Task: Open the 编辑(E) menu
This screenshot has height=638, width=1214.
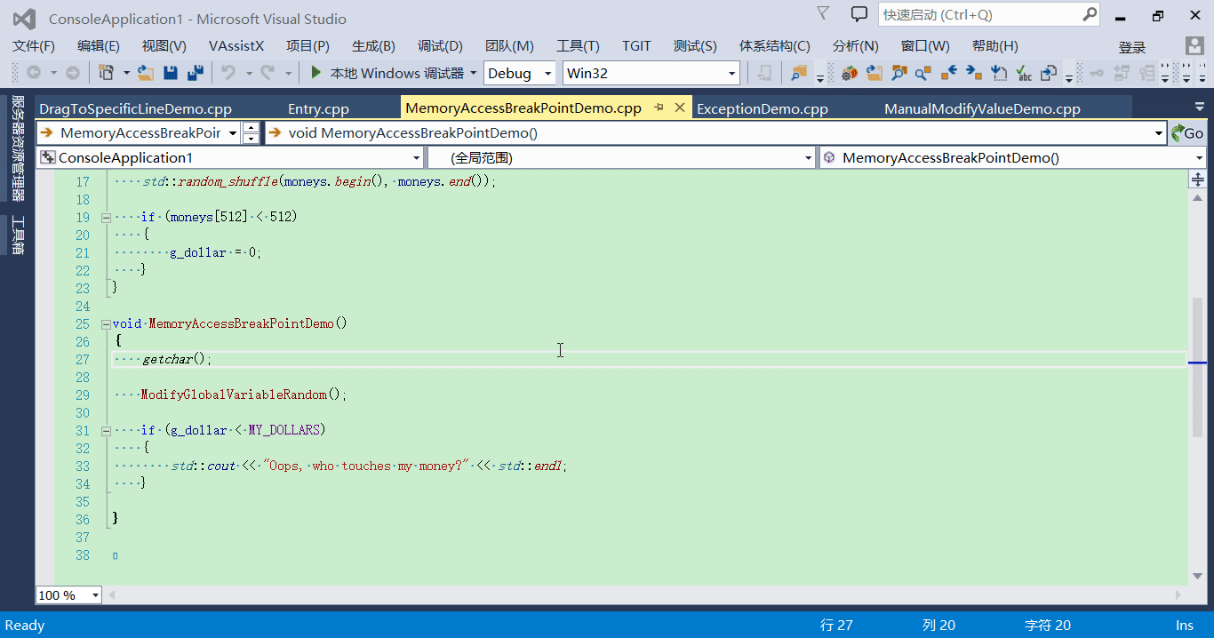Action: click(99, 46)
